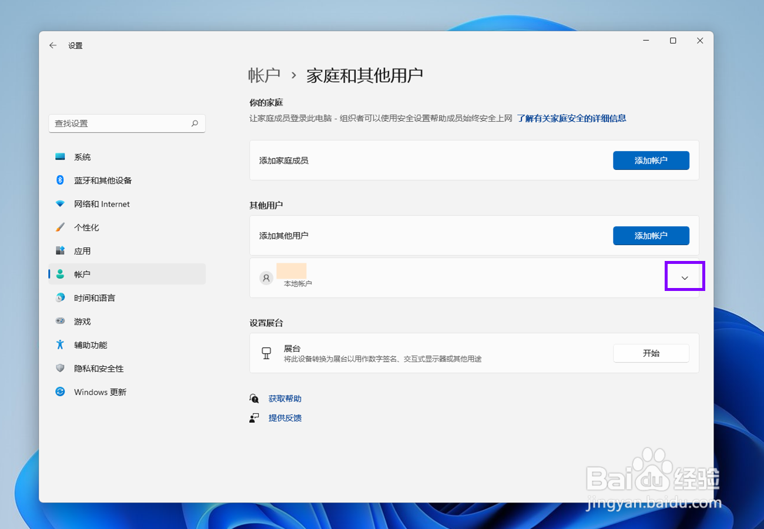Open the 获取帮助 link

(285, 399)
